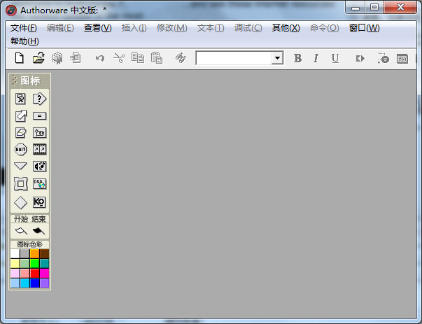Image resolution: width=422 pixels, height=324 pixels.
Task: Select the WAIT icon in palette
Action: (x=20, y=149)
